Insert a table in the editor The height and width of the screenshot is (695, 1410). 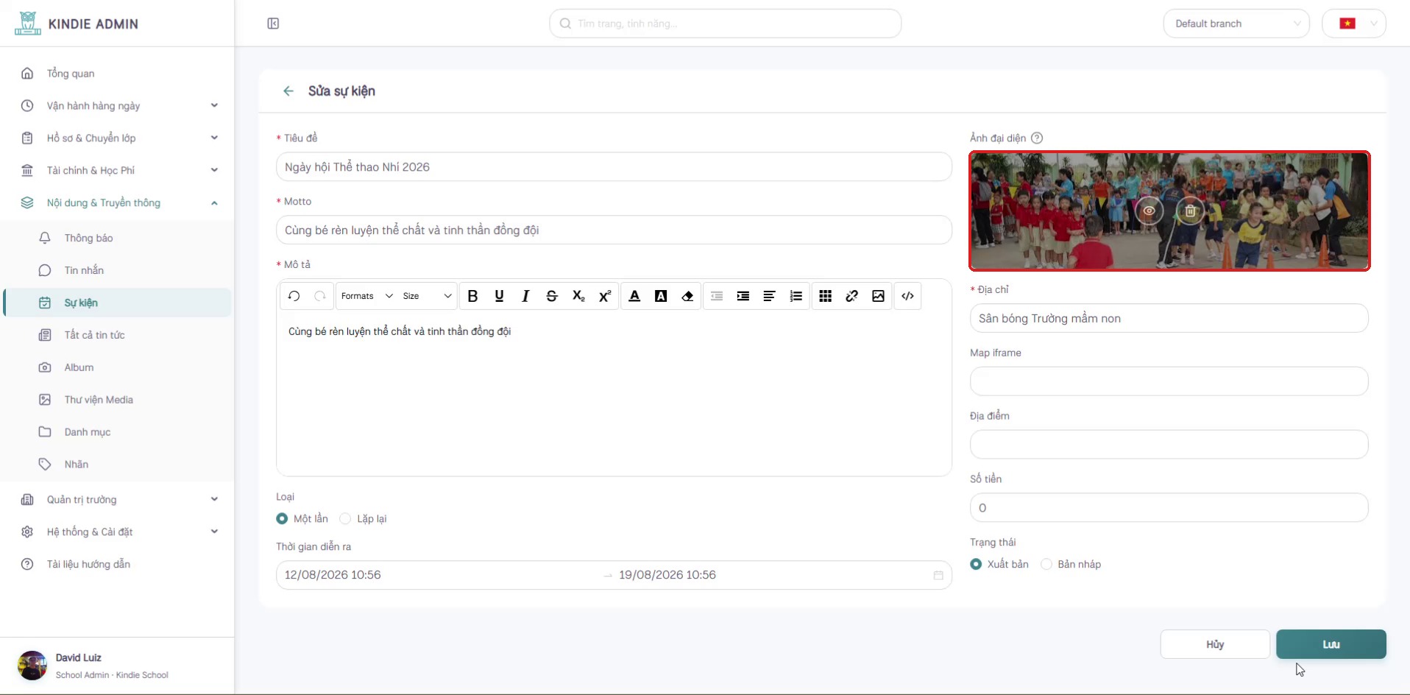click(826, 296)
